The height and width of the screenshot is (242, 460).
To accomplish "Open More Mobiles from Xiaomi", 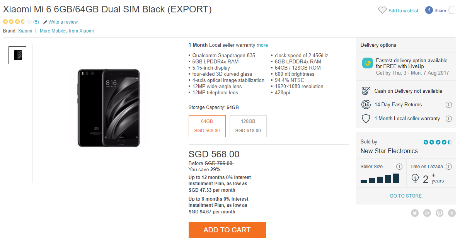I will (66, 31).
